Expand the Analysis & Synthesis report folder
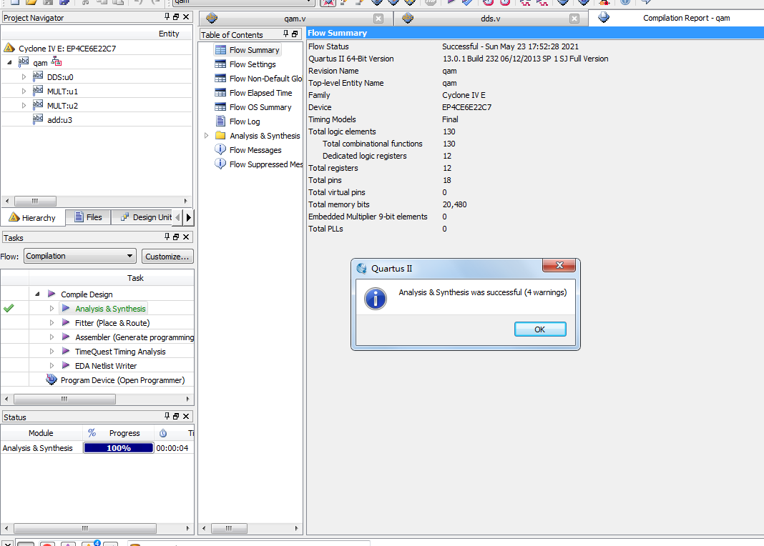 click(207, 136)
